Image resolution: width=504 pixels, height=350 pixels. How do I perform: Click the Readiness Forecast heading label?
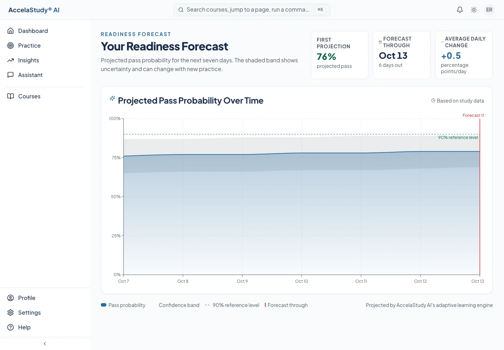(x=136, y=34)
